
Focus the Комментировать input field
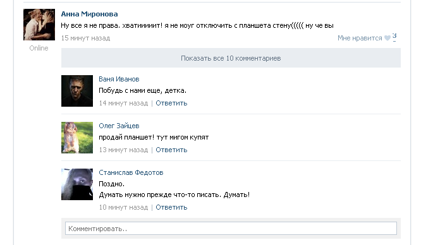pyautogui.click(x=231, y=229)
